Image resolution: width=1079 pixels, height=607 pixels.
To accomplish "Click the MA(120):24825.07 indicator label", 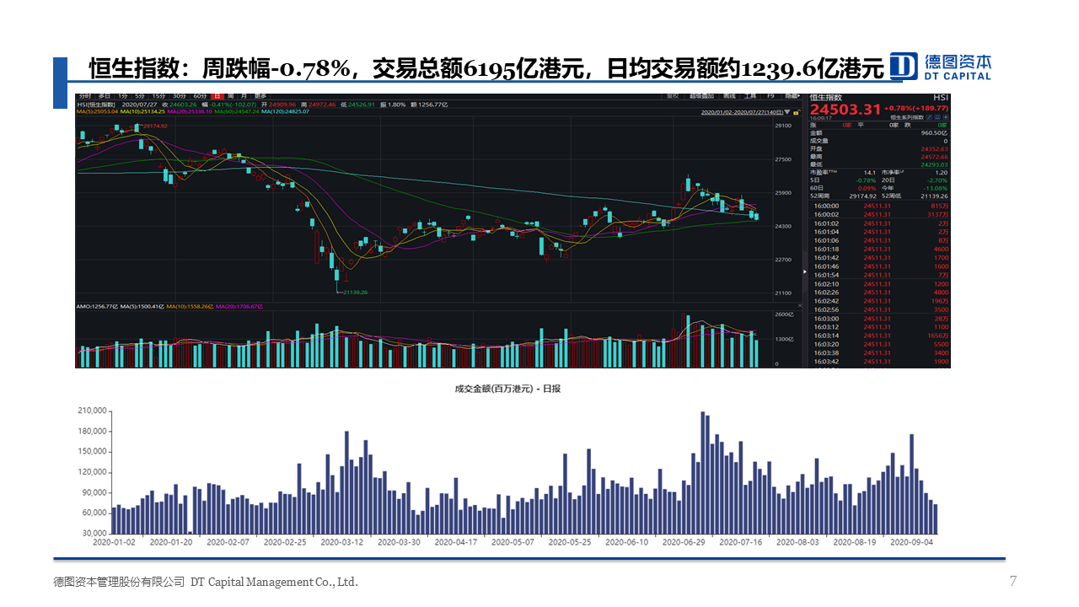I will click(x=285, y=111).
